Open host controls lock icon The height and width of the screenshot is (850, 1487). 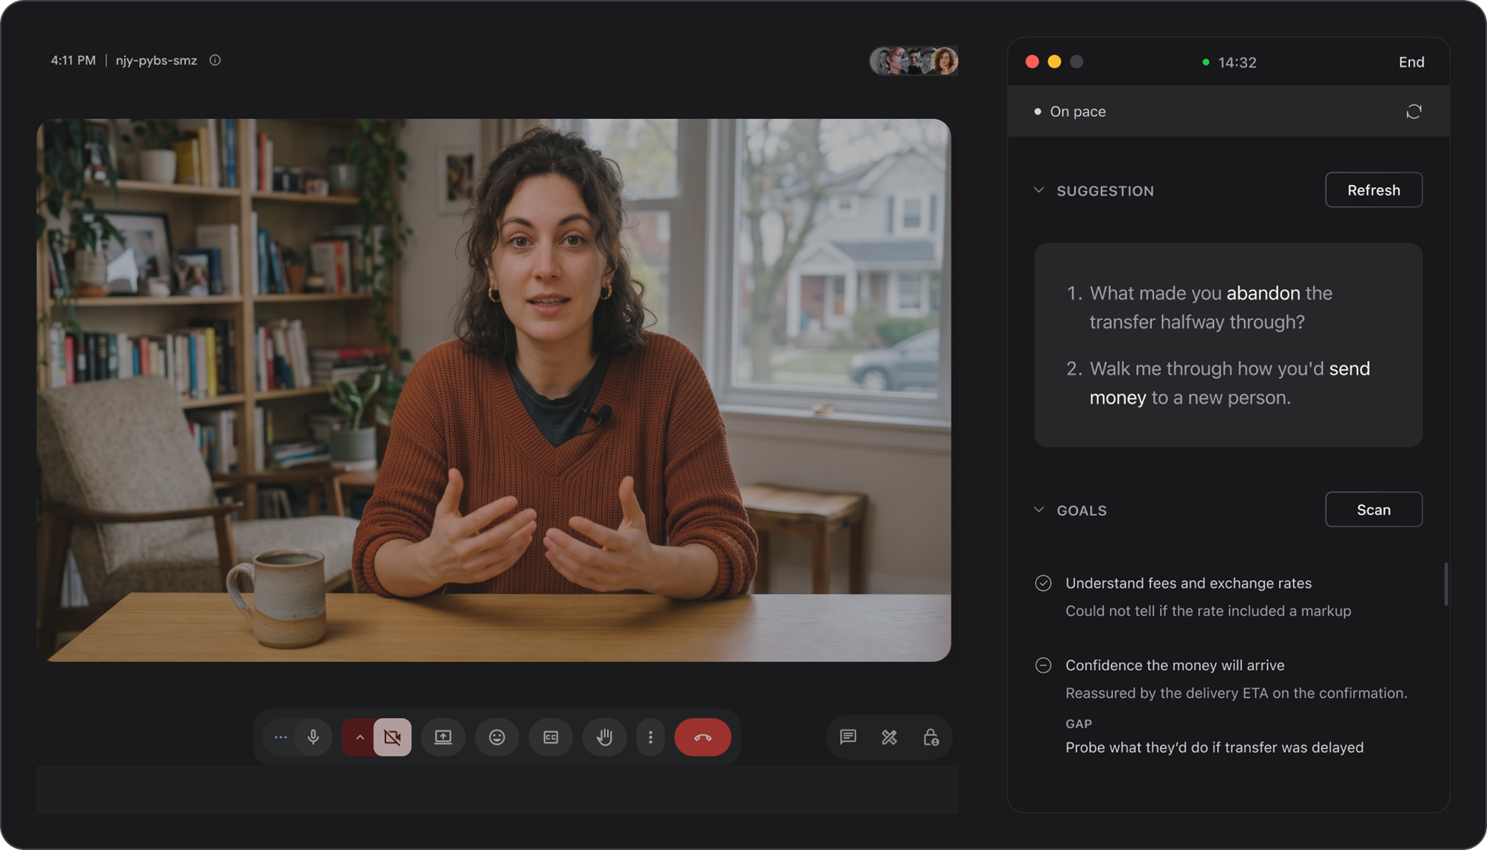(930, 737)
